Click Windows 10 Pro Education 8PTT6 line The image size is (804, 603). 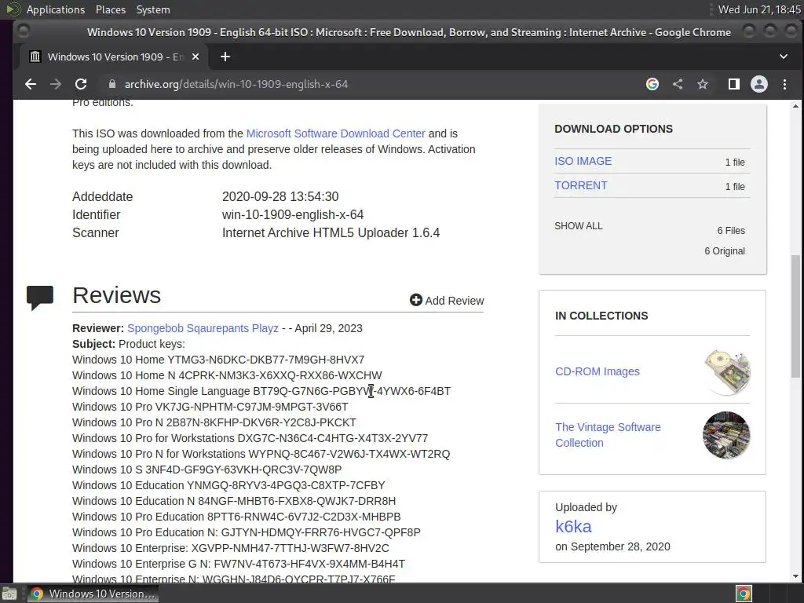click(236, 517)
